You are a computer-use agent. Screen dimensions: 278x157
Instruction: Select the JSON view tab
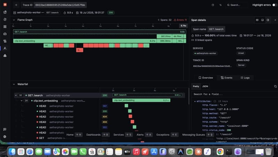pyautogui.click(x=205, y=86)
